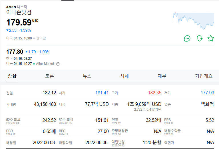Add a price alert with the bell icon
The image size is (219, 149).
pyautogui.click(x=199, y=39)
